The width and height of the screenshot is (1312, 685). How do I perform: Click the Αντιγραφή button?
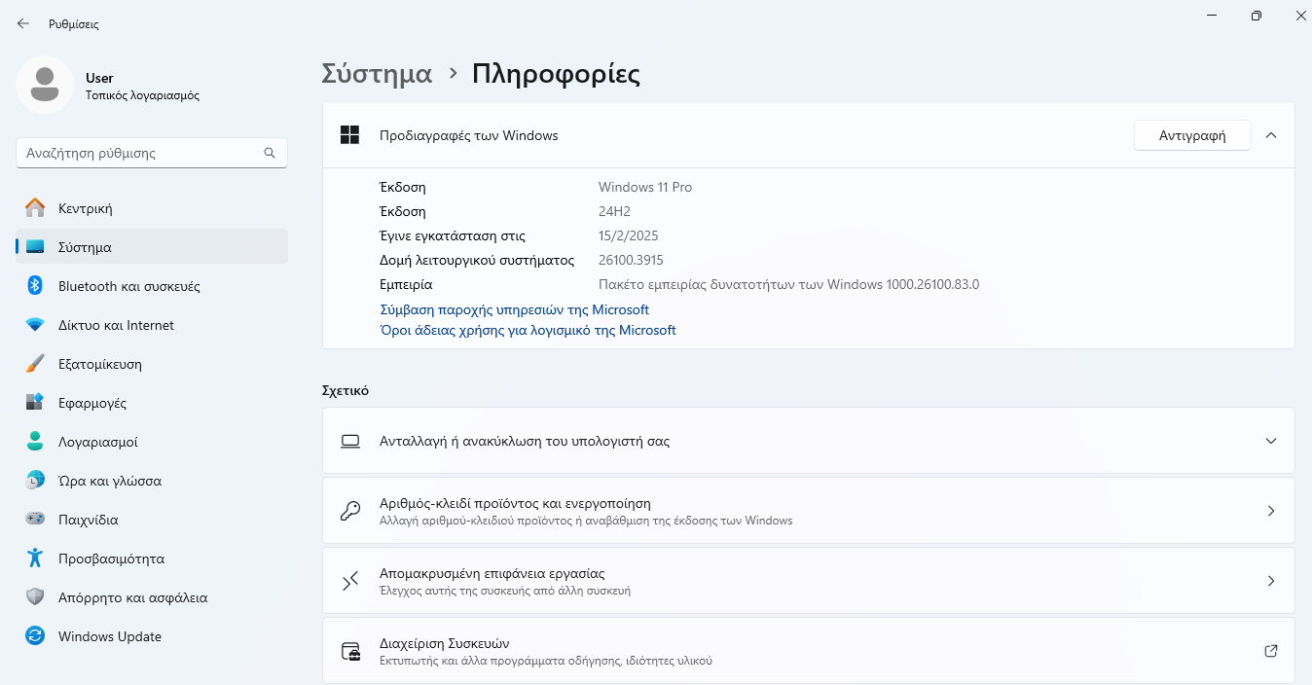[x=1192, y=135]
